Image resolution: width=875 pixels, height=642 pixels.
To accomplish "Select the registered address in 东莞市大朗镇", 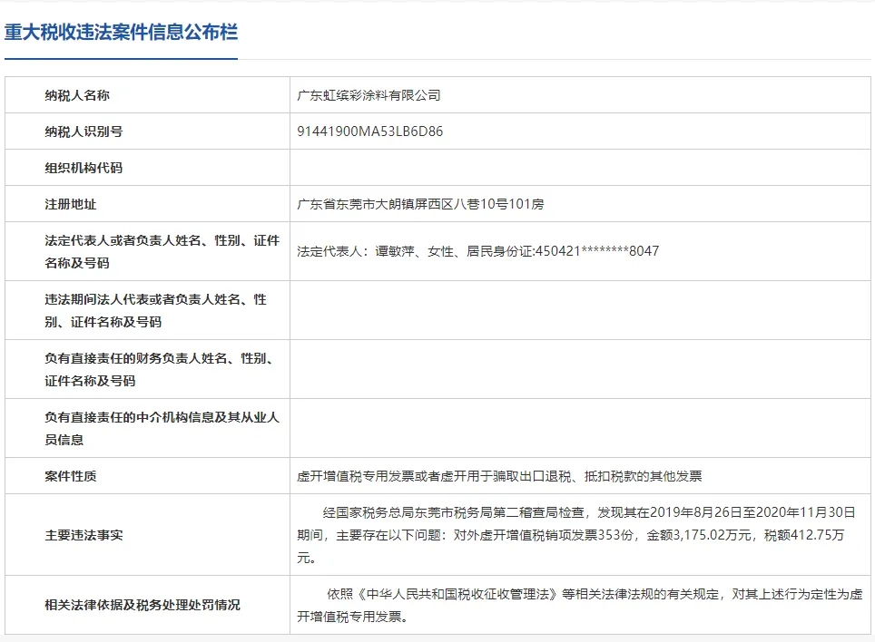I will pos(420,204).
